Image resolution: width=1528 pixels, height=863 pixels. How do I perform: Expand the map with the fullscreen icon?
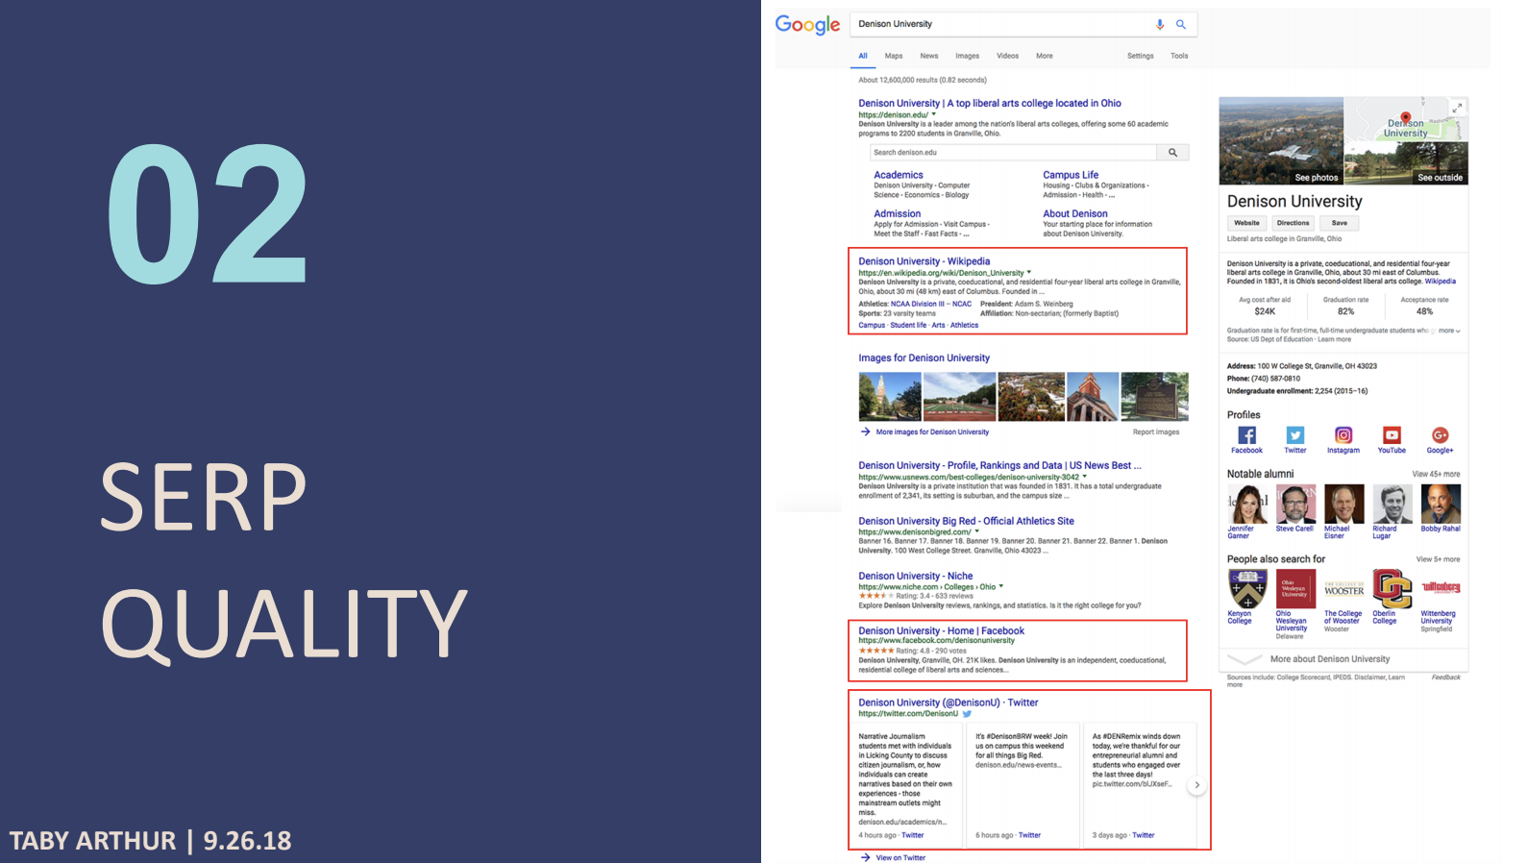coord(1457,108)
